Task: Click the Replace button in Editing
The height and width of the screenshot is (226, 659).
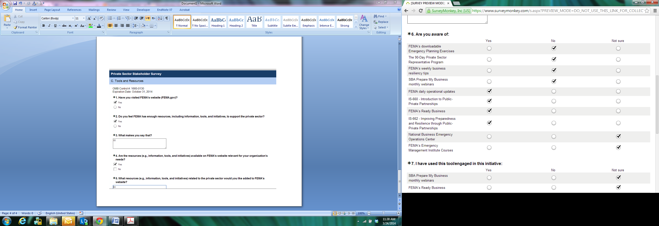Action: click(381, 22)
